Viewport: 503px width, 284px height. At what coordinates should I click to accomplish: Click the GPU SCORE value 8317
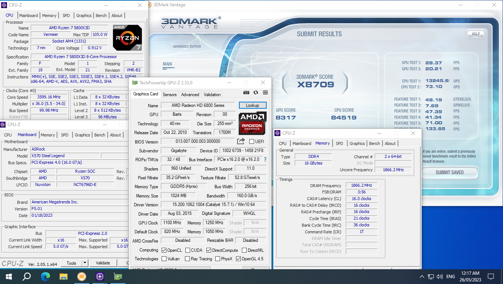[286, 118]
